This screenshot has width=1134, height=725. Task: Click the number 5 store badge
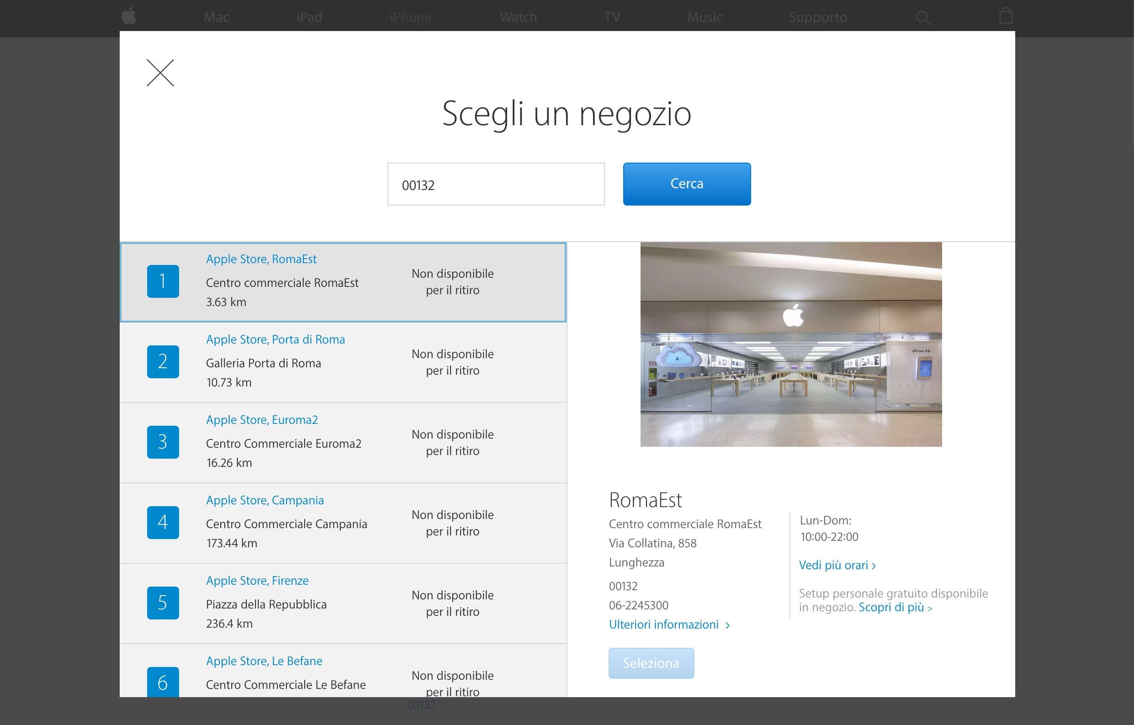click(x=163, y=603)
